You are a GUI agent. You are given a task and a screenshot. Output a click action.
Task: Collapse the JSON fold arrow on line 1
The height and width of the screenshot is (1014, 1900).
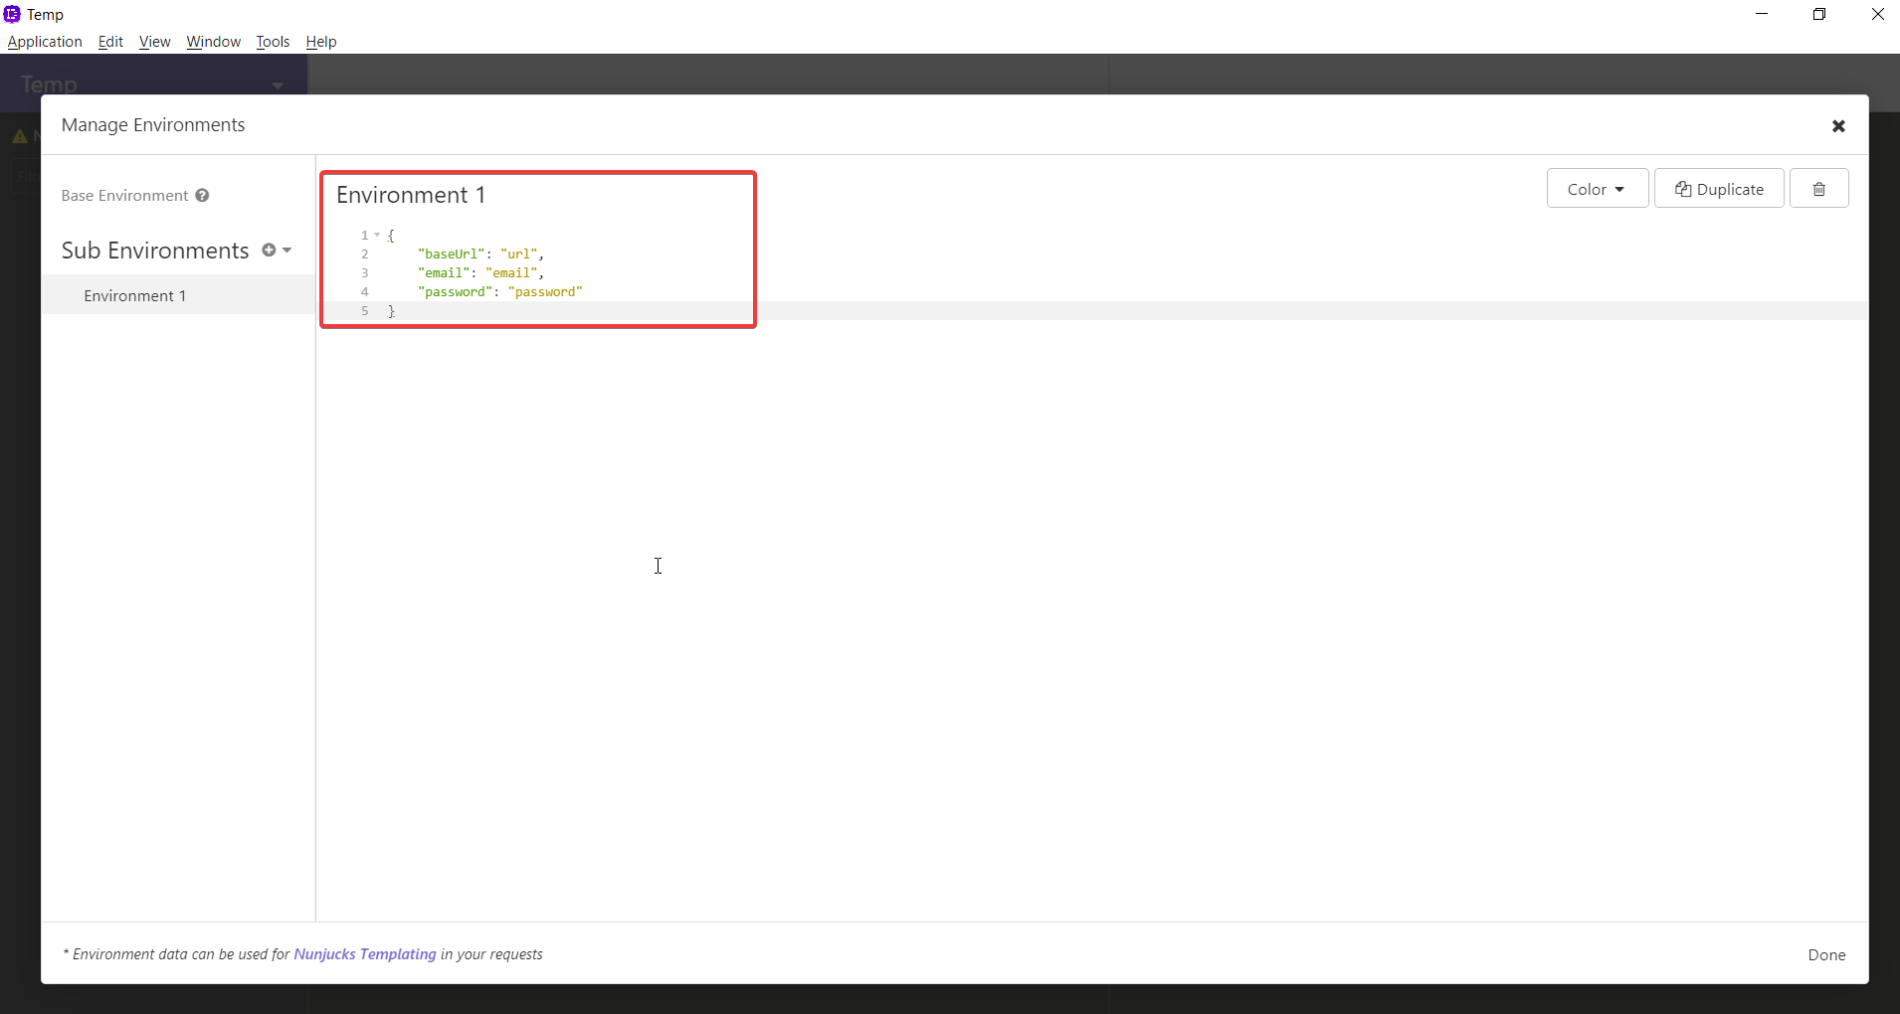pyautogui.click(x=377, y=236)
